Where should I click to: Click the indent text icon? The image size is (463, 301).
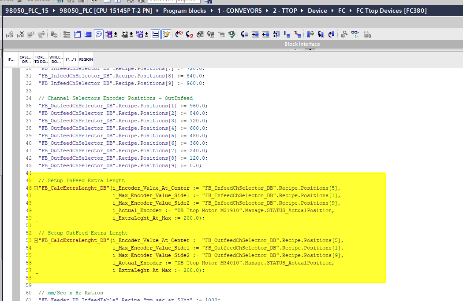255,34
